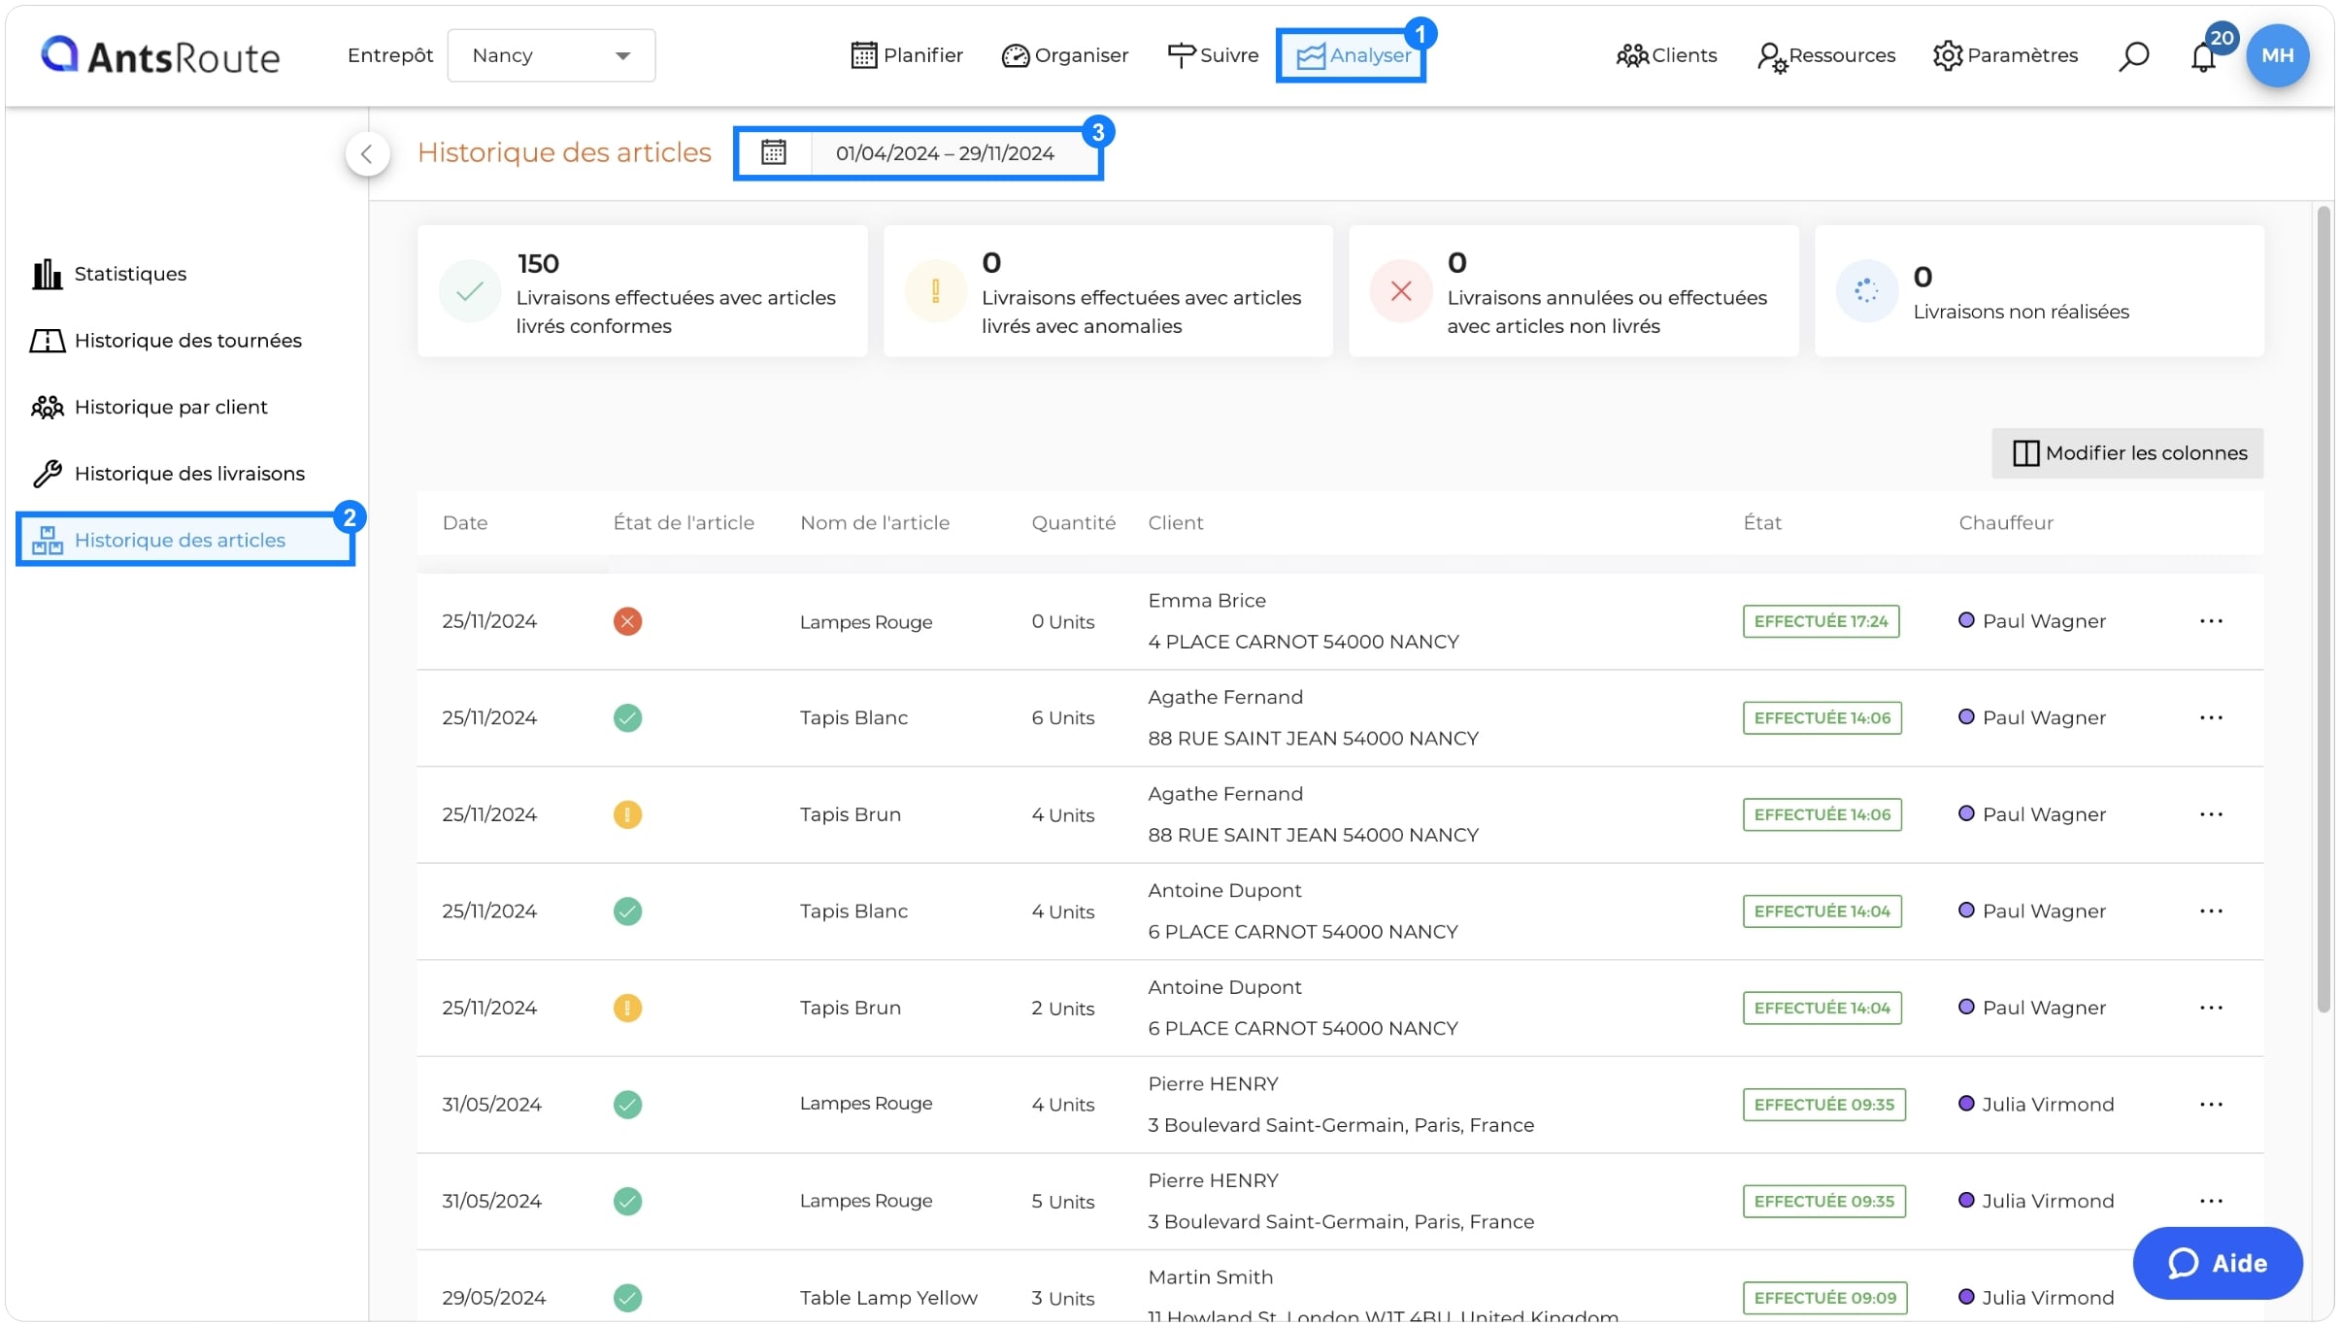Screen dimensions: 2340x1325
Task: Open more options for Agathe Fernand Tapis Blanc row
Action: click(x=2211, y=718)
